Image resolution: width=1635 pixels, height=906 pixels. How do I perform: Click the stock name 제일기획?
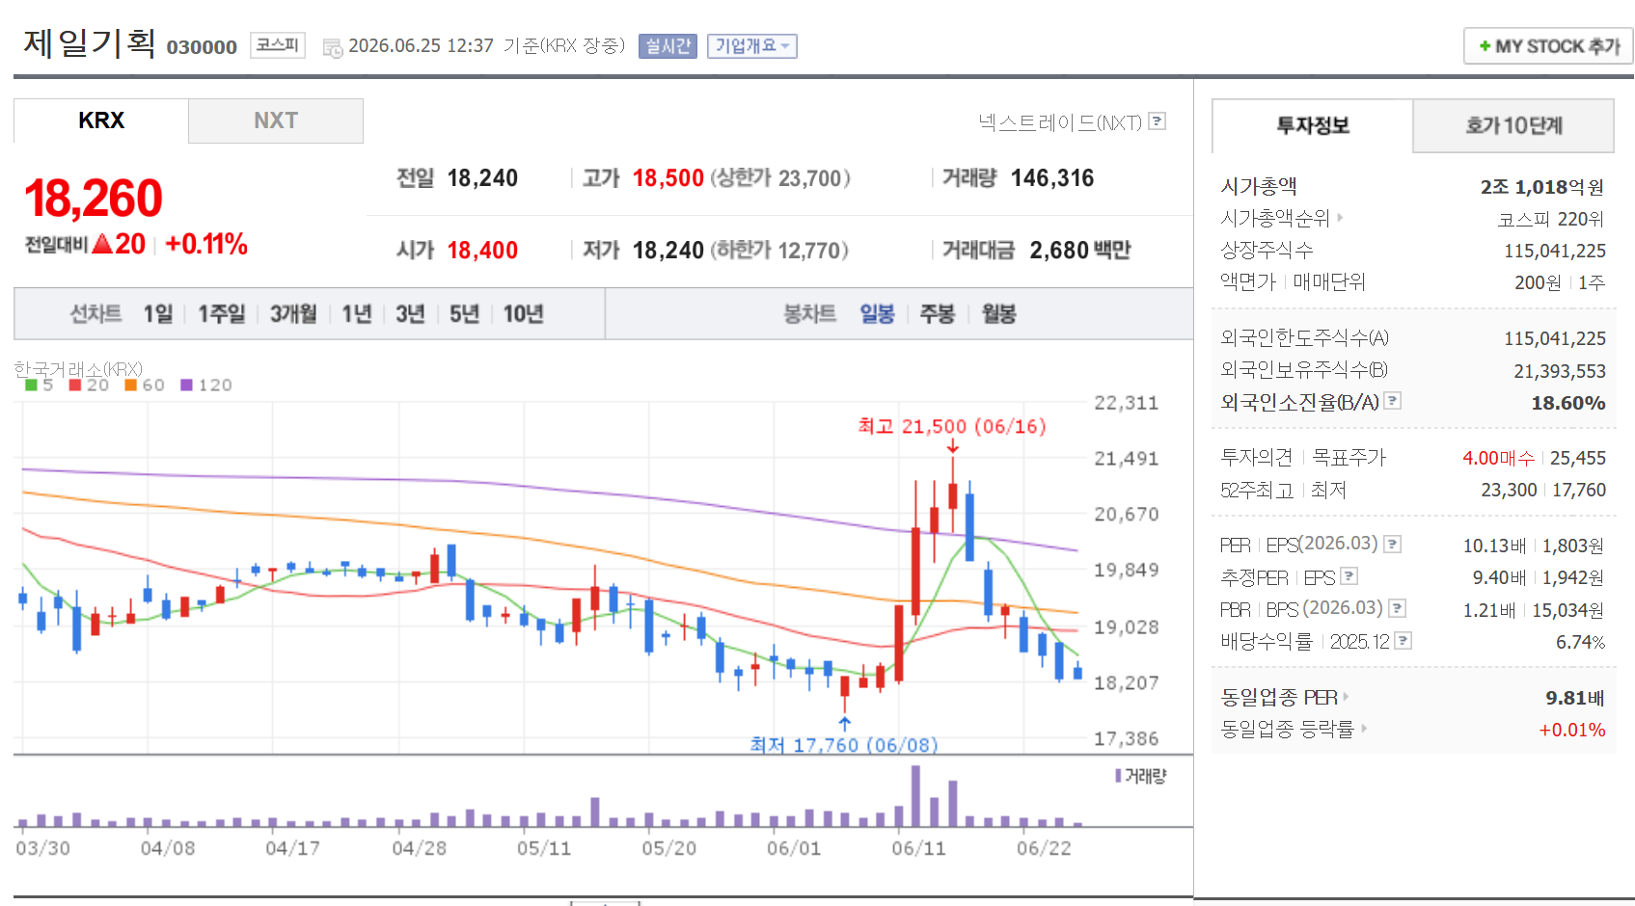90,42
